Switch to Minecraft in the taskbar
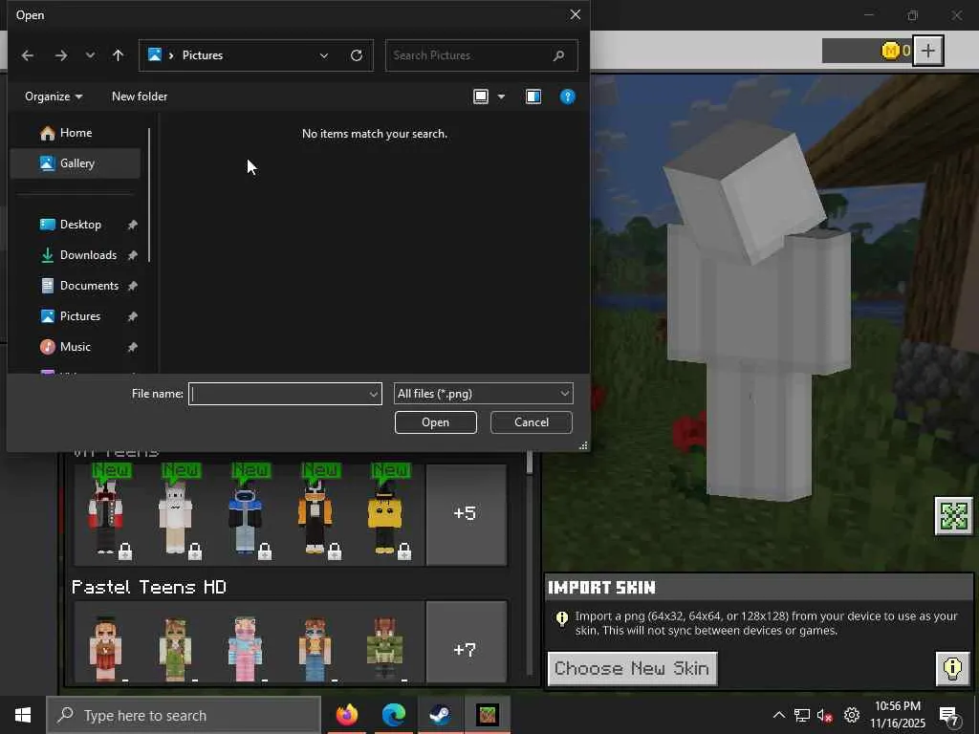Viewport: 979px width, 734px height. point(488,715)
